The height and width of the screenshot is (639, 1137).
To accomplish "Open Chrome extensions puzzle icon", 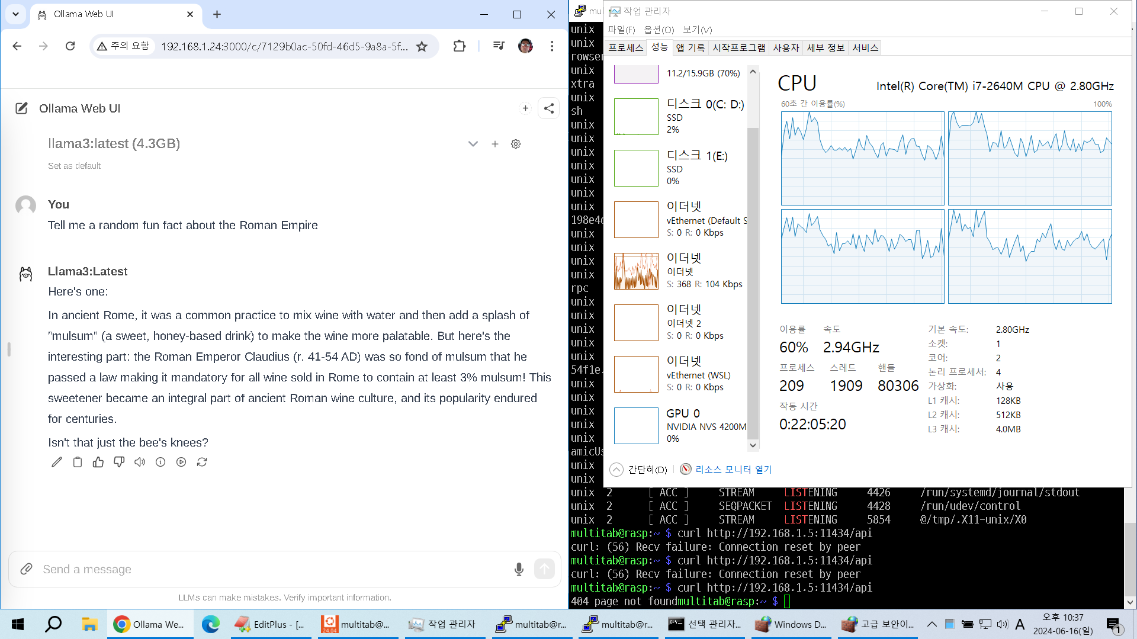I will click(x=460, y=46).
